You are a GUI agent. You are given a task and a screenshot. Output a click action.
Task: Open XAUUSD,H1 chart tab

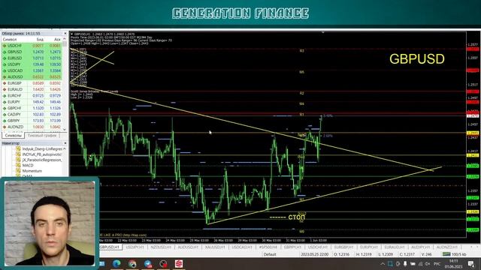click(215, 247)
